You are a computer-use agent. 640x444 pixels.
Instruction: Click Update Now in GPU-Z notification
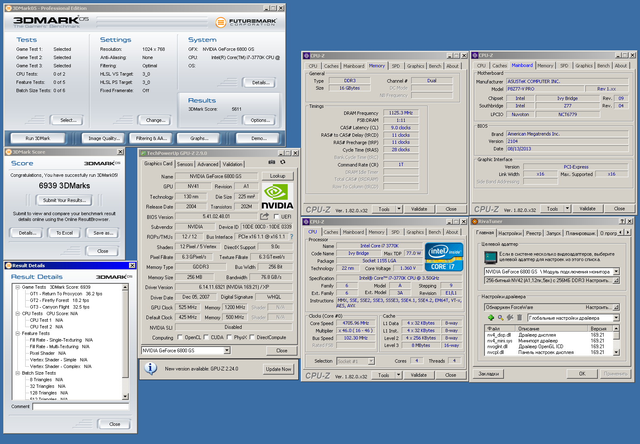pyautogui.click(x=278, y=369)
